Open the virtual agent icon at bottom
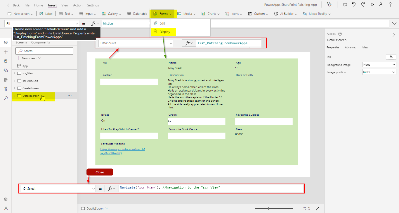Image resolution: width=399 pixels, height=213 pixels. pos(6,208)
